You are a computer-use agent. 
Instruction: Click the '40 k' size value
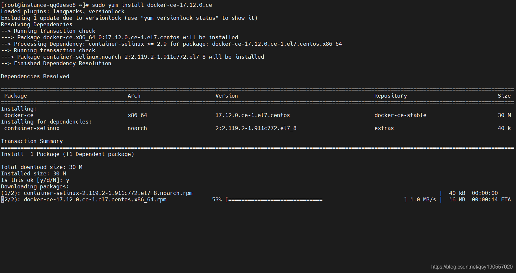tap(504, 128)
